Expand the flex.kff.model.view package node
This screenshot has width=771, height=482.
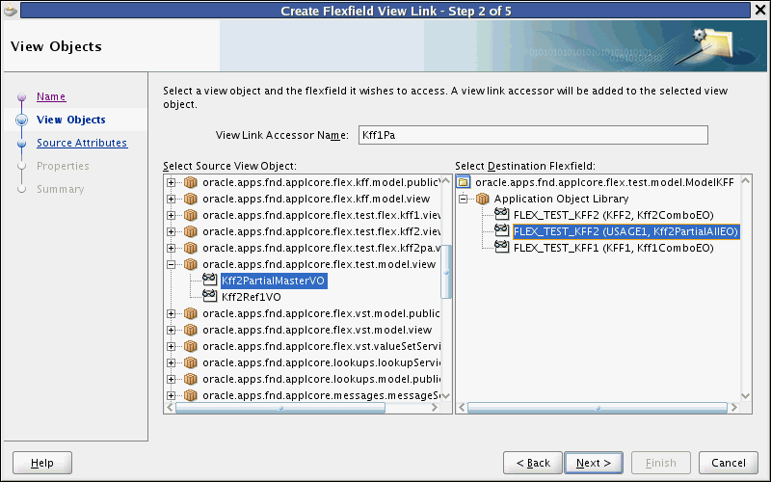pyautogui.click(x=171, y=199)
